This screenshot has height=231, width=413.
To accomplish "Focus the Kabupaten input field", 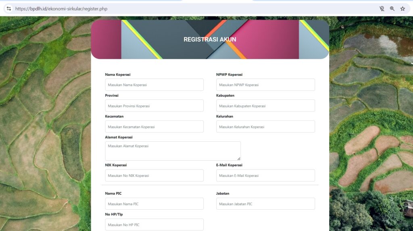I will point(265,106).
